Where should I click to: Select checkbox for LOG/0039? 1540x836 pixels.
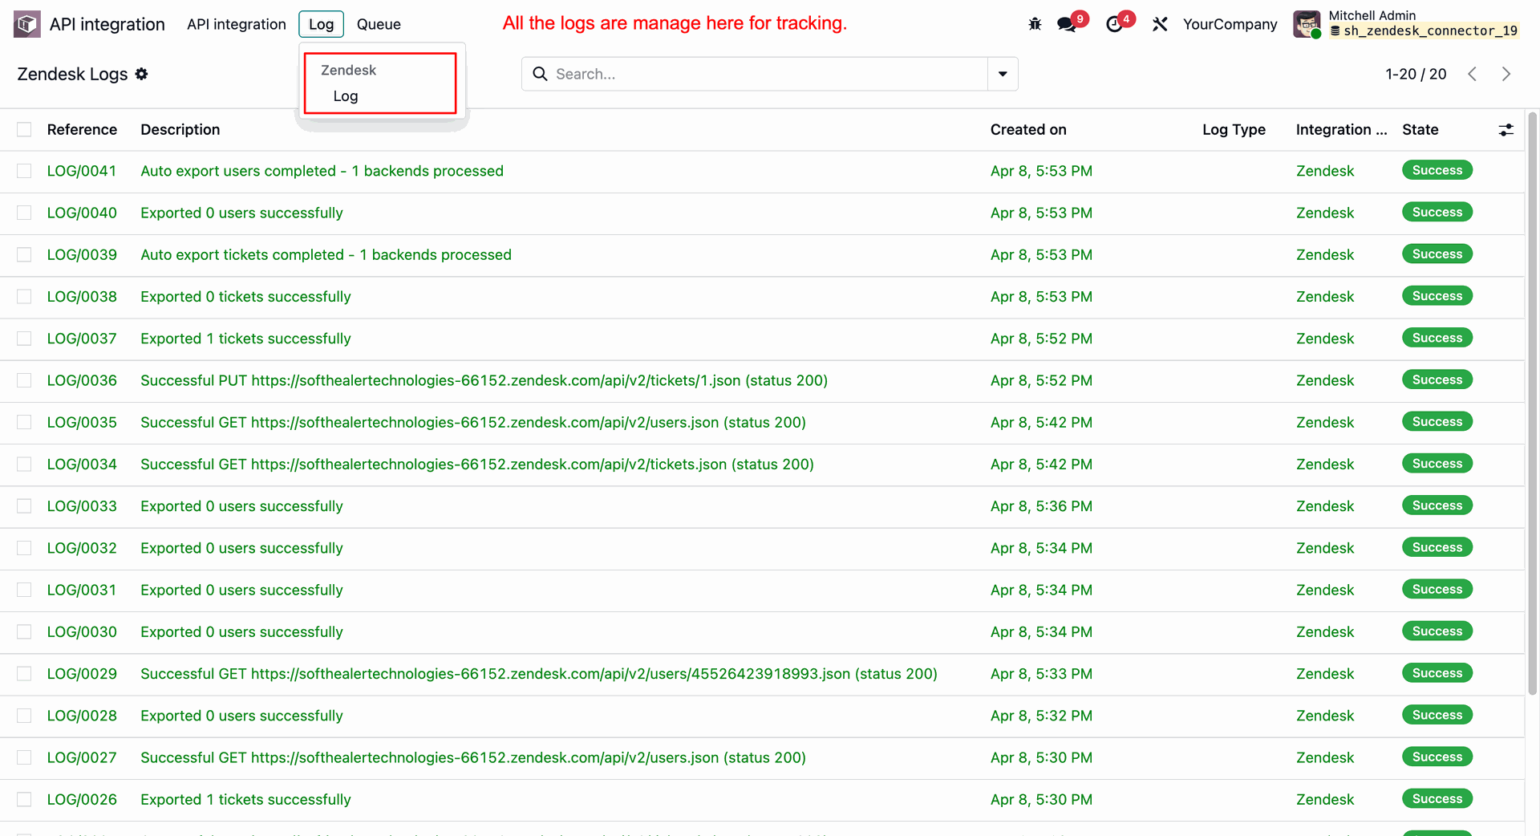(24, 254)
